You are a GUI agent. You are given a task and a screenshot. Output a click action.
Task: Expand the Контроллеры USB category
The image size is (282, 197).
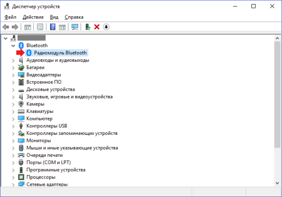click(x=13, y=126)
